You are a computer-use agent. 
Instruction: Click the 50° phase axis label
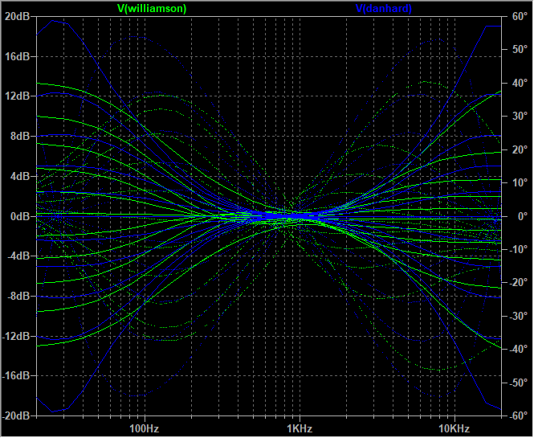[x=520, y=49]
